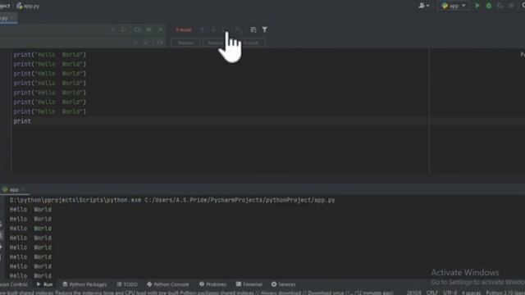Screen dimensions: 525x295
Task: Run the app configuration with green play
Action: click(477, 6)
